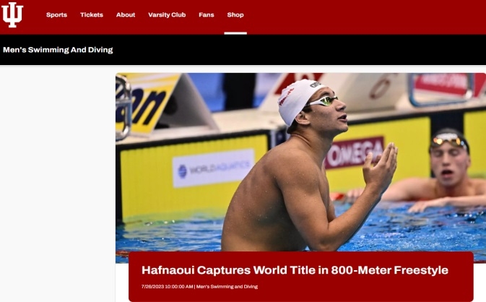Go to the Fans section
This screenshot has height=302, width=486.
pyautogui.click(x=207, y=15)
